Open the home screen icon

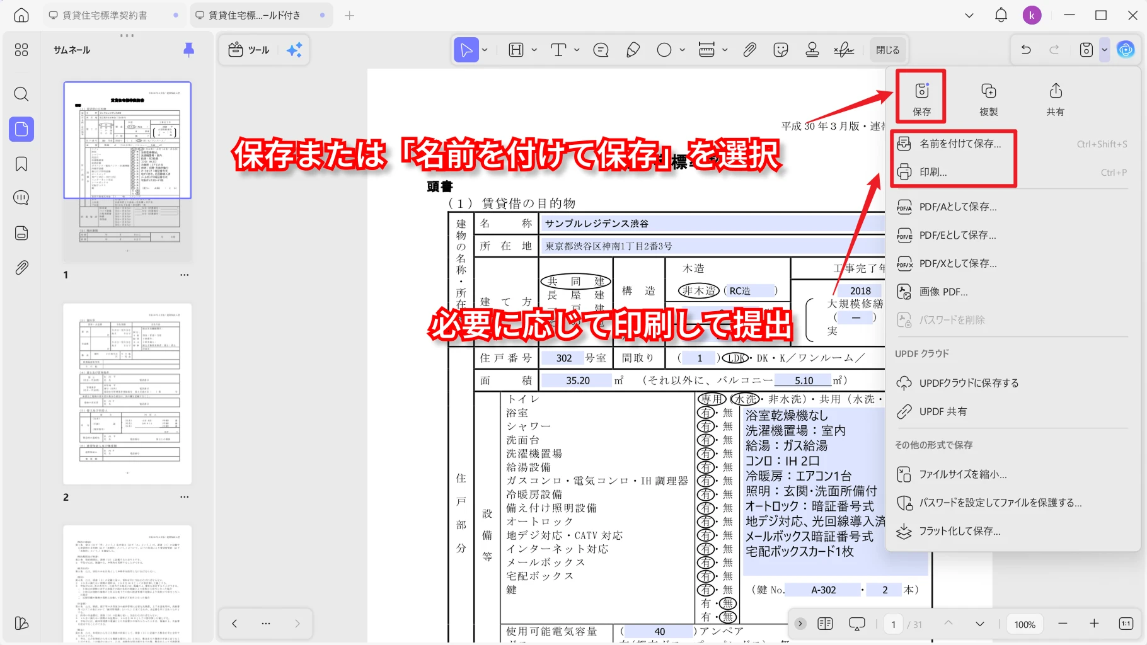[x=21, y=15]
